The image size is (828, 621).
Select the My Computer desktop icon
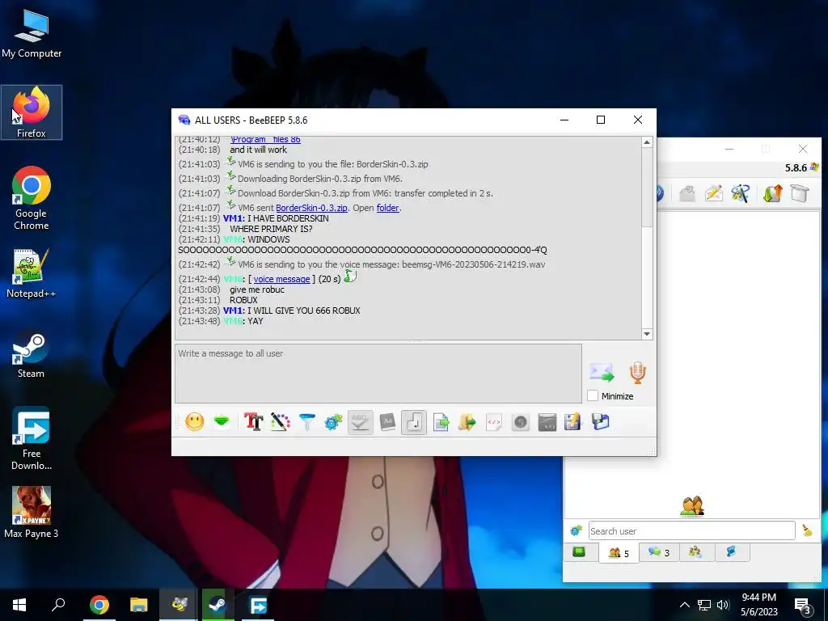coord(32,33)
